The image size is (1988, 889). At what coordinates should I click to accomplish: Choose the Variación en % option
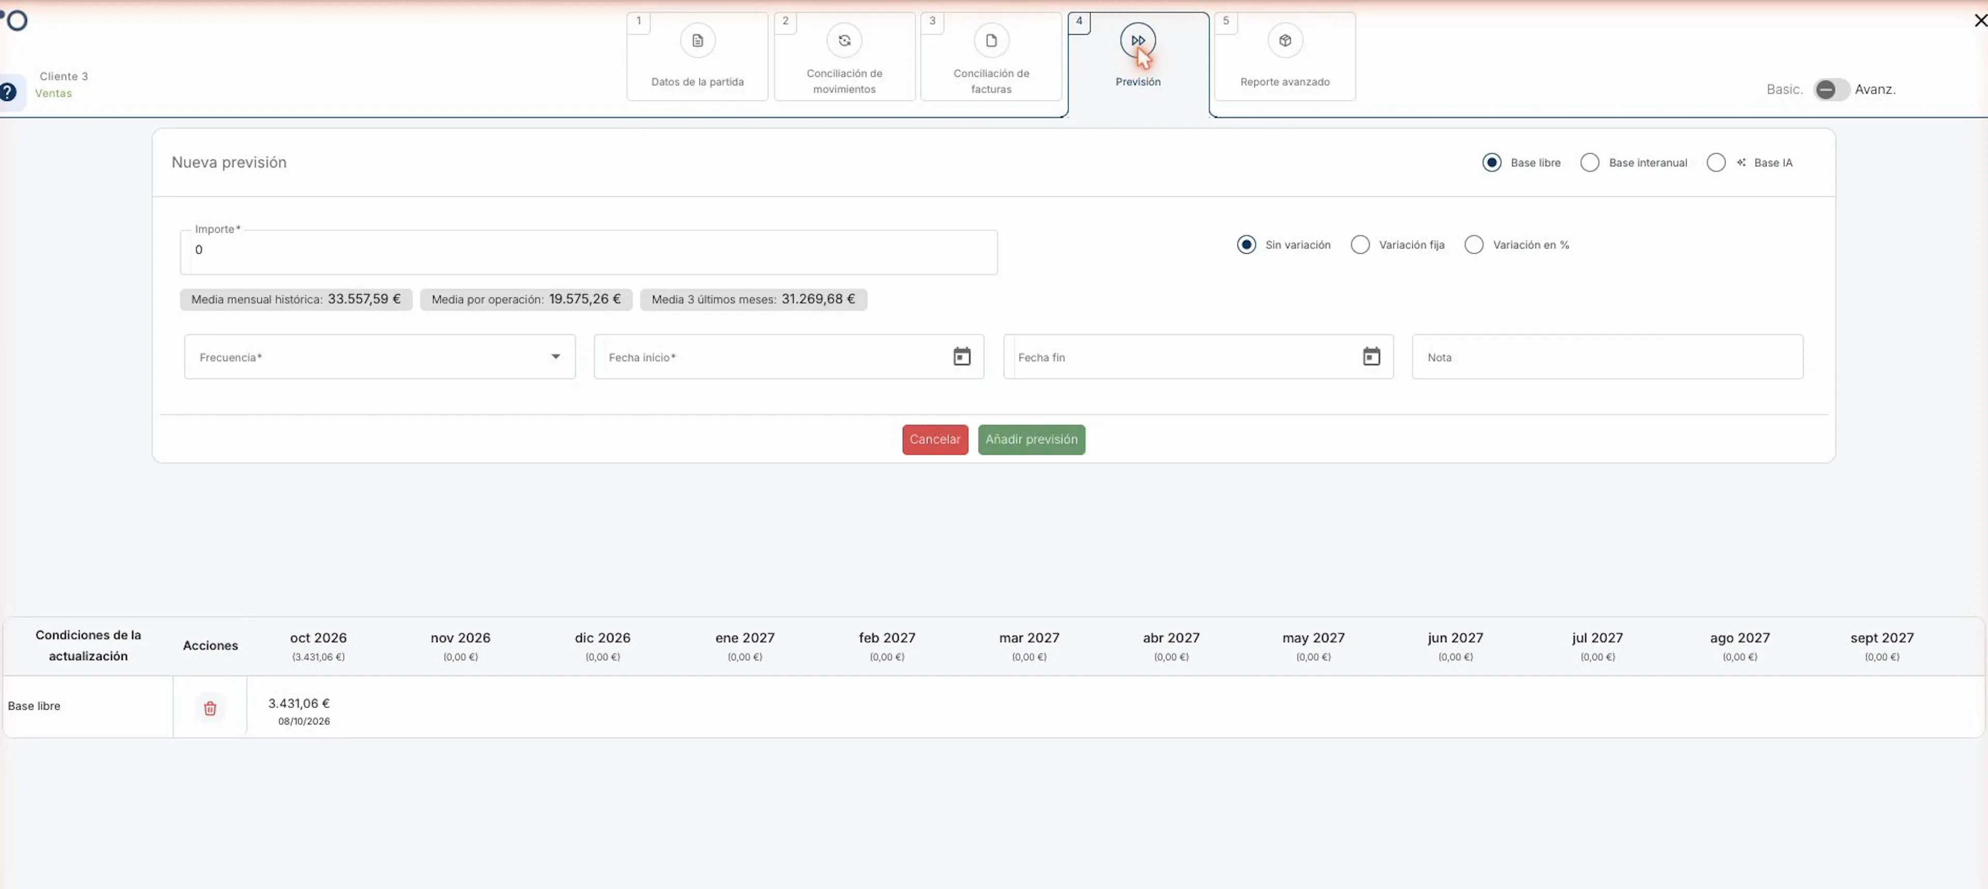(1473, 244)
